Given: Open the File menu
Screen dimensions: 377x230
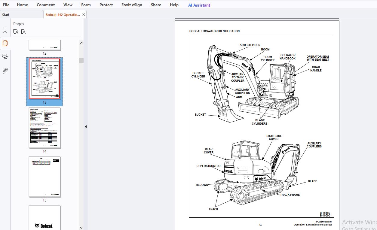Looking at the screenshot, I should 6,5.
